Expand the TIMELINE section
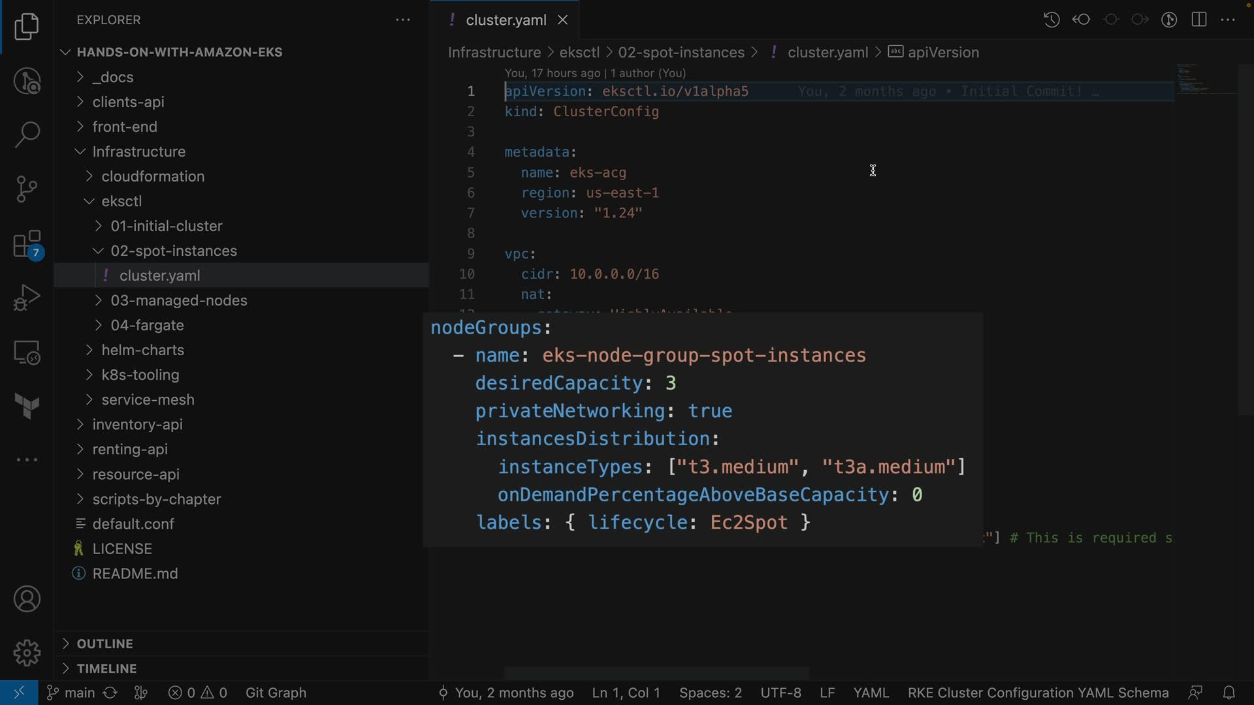Viewport: 1254px width, 705px height. [106, 668]
